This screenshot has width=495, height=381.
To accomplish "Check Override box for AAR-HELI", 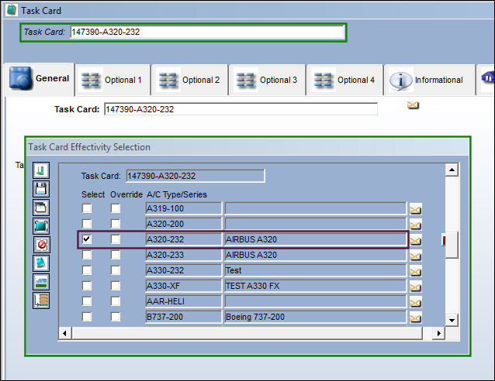I will (116, 301).
